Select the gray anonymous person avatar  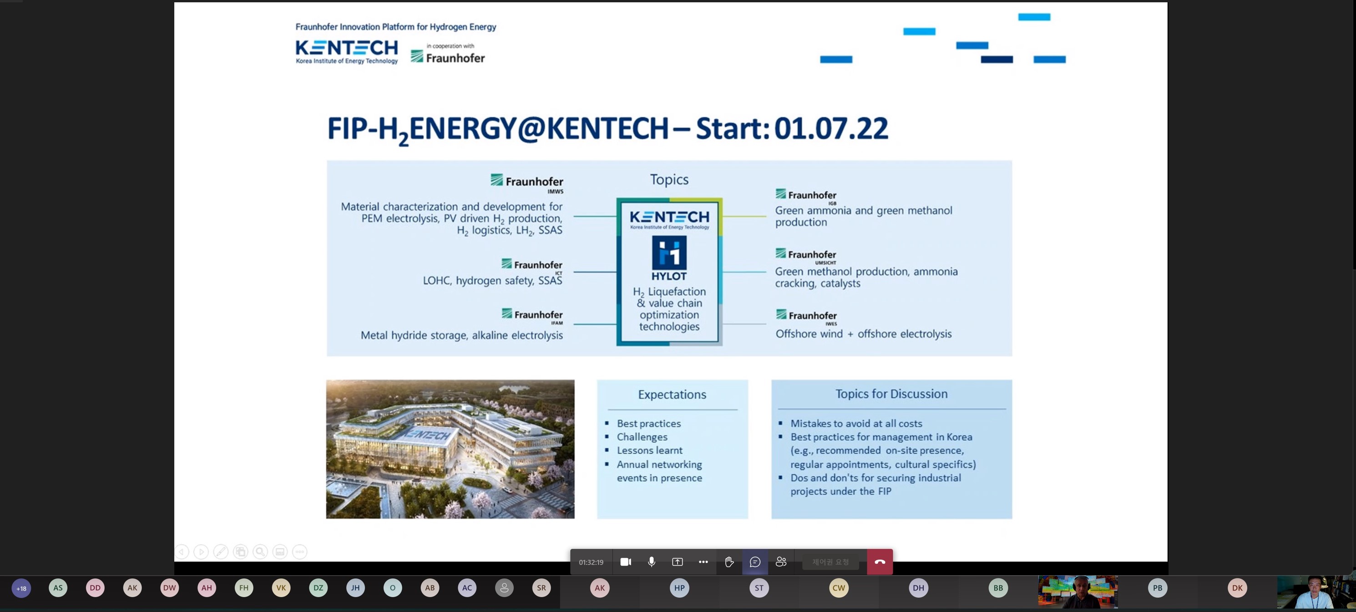[x=504, y=588]
